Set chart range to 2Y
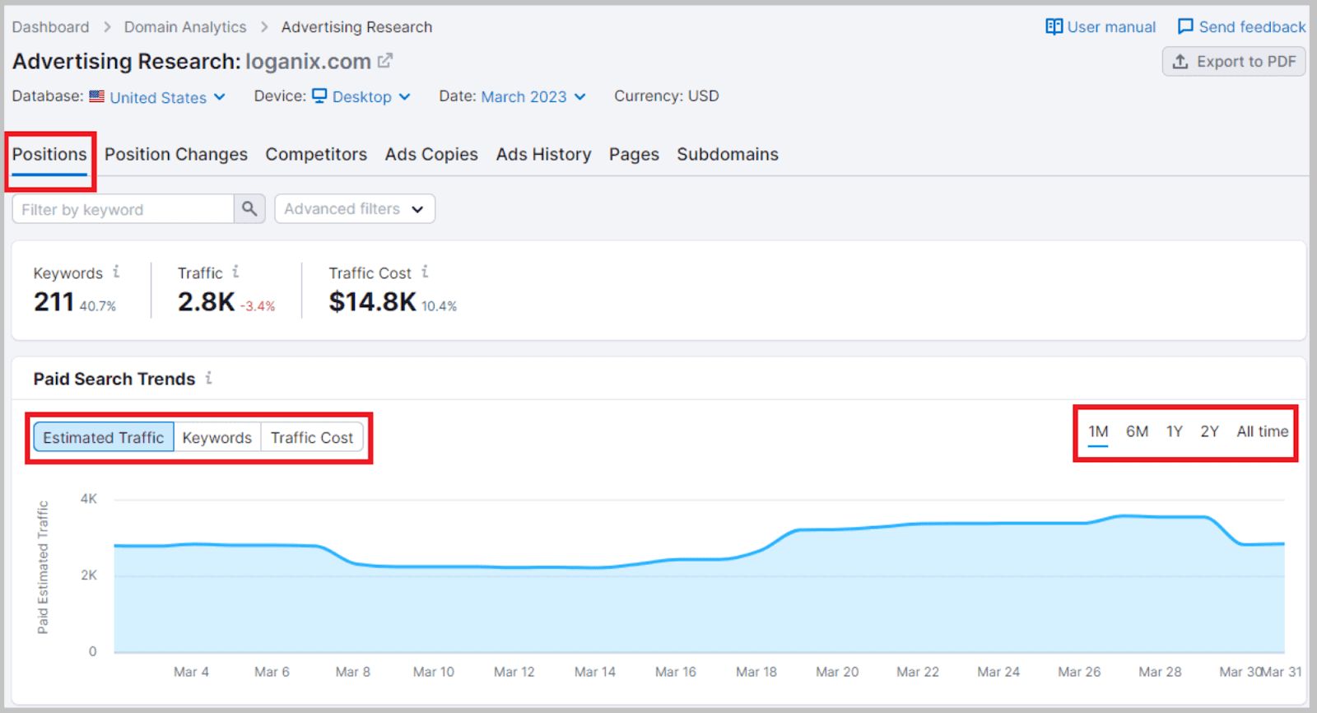The image size is (1317, 713). pos(1209,431)
